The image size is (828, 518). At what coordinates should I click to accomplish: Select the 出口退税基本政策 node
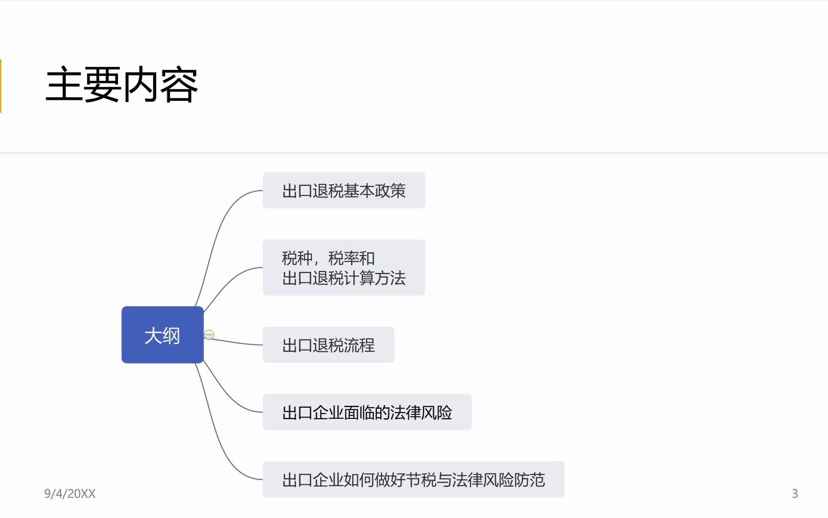(x=344, y=190)
